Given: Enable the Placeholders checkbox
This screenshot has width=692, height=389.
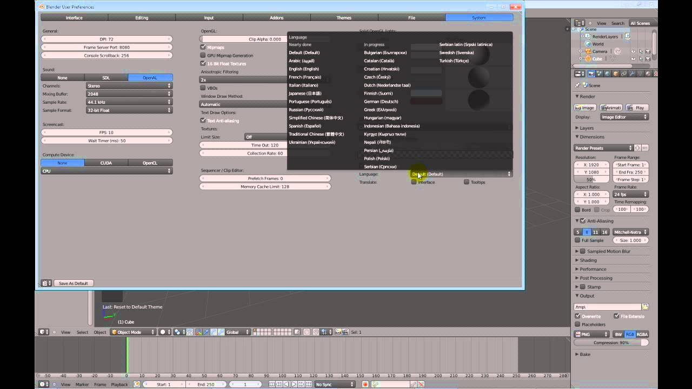Looking at the screenshot, I should coord(577,324).
